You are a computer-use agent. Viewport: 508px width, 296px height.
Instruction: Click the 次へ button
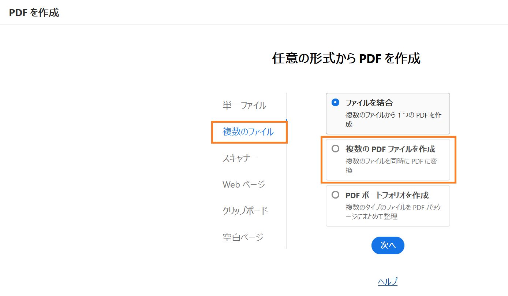[388, 245]
